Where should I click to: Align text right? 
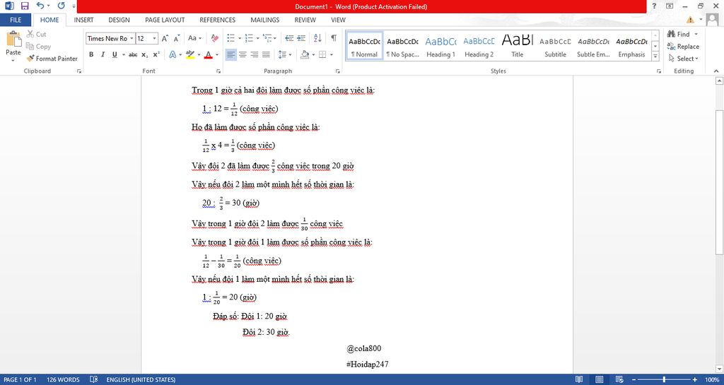[255, 54]
